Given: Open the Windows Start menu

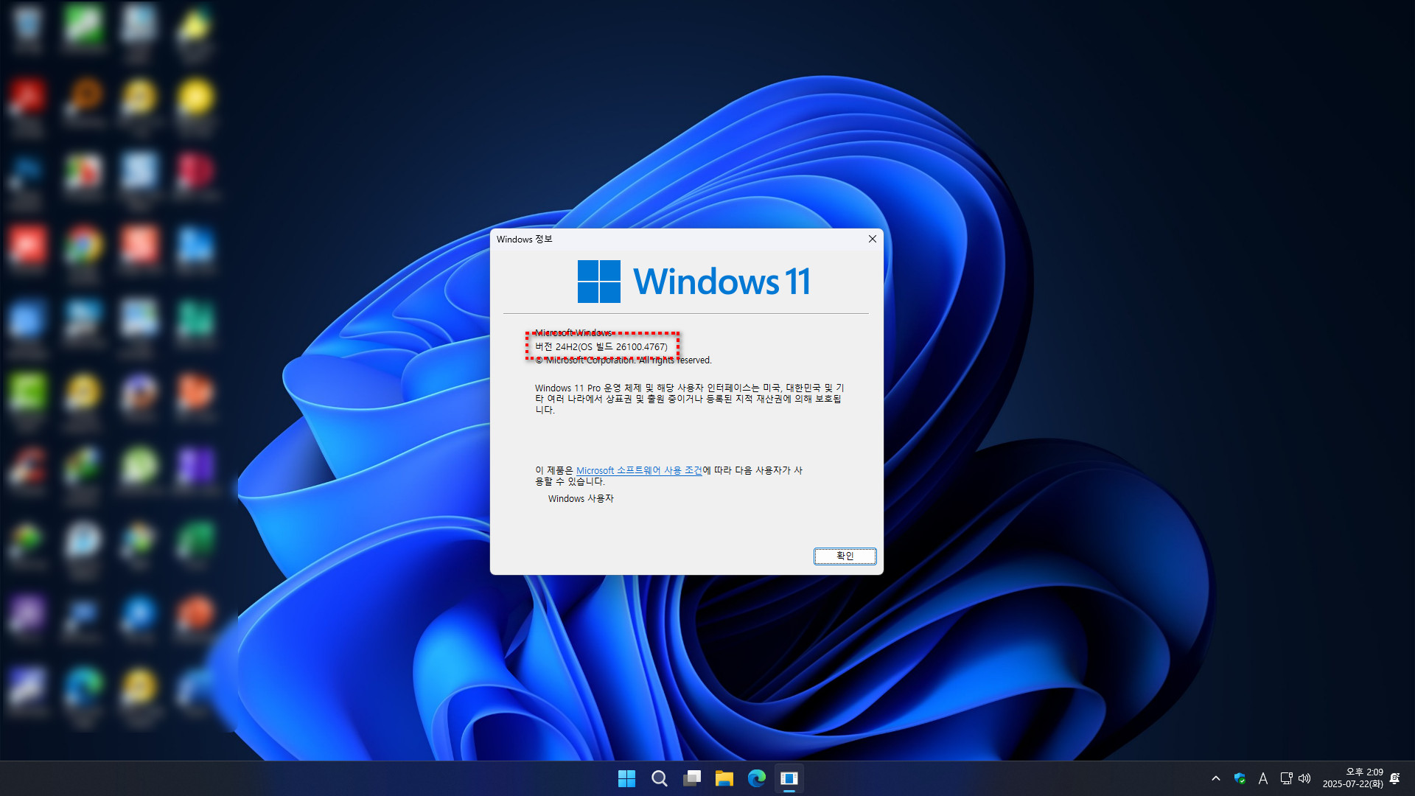Looking at the screenshot, I should pyautogui.click(x=626, y=778).
